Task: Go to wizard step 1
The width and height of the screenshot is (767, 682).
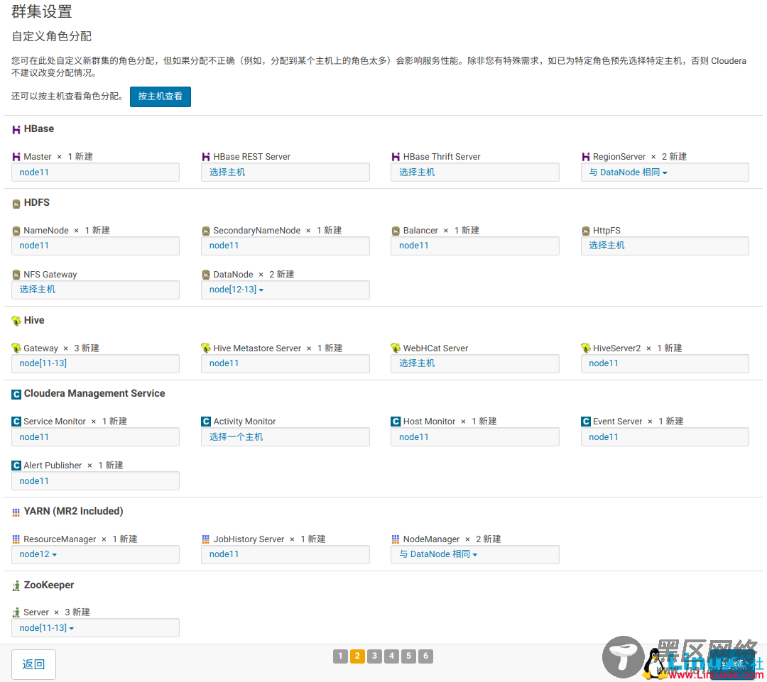Action: coord(340,656)
